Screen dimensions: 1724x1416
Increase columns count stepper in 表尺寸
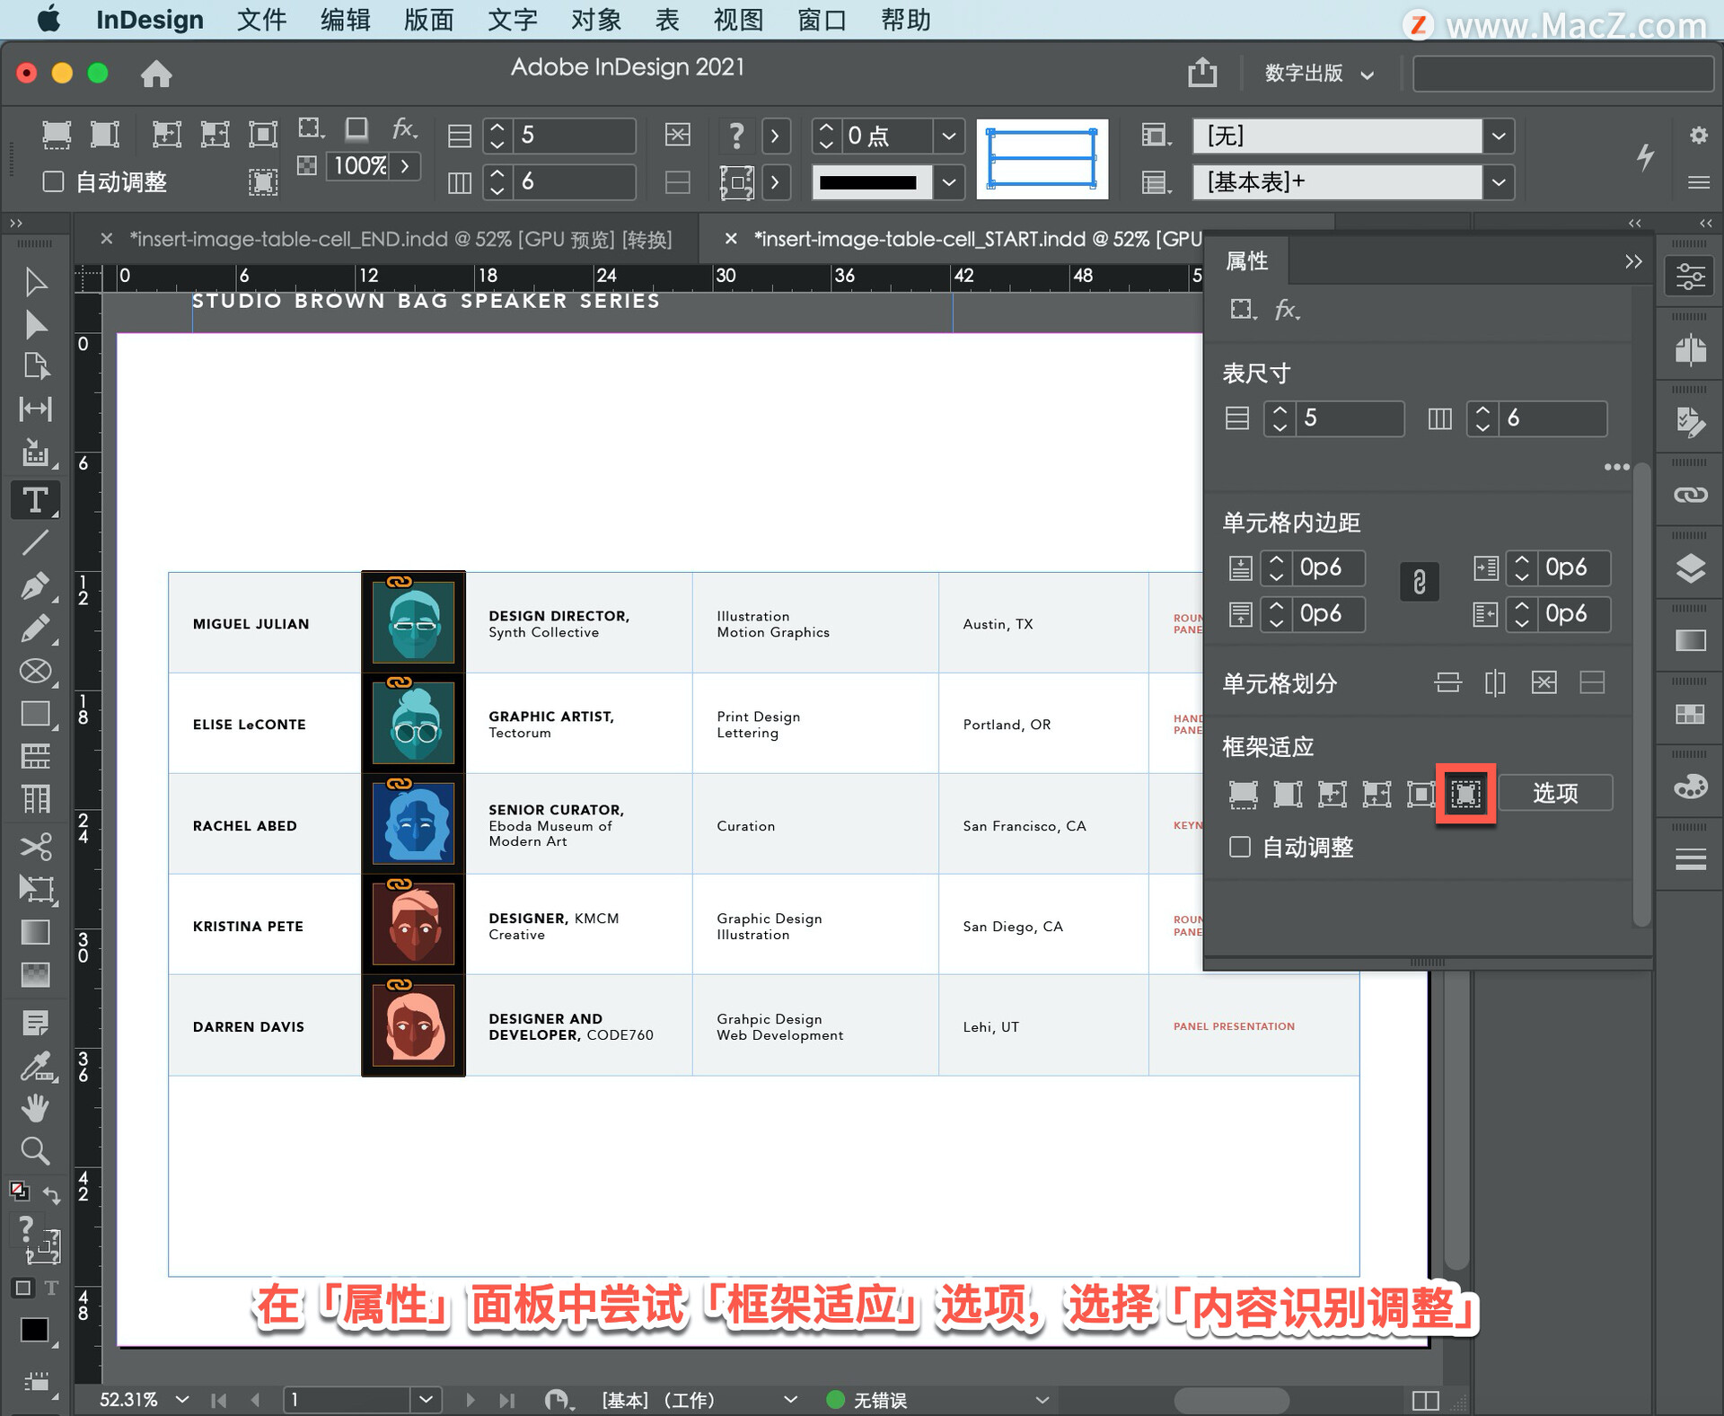click(1482, 410)
